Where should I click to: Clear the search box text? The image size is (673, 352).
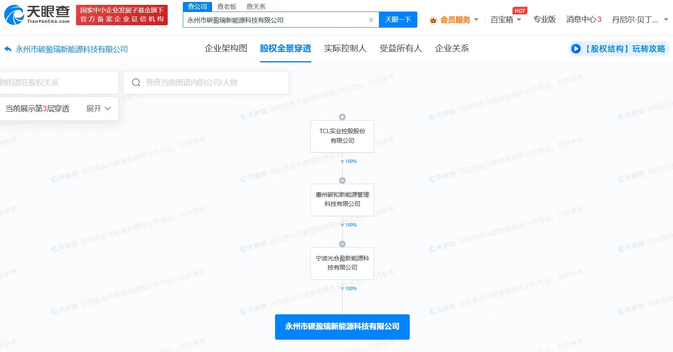371,20
